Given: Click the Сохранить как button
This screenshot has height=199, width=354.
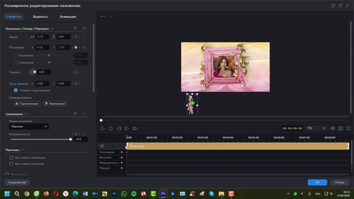Looking at the screenshot, I should coord(17,182).
